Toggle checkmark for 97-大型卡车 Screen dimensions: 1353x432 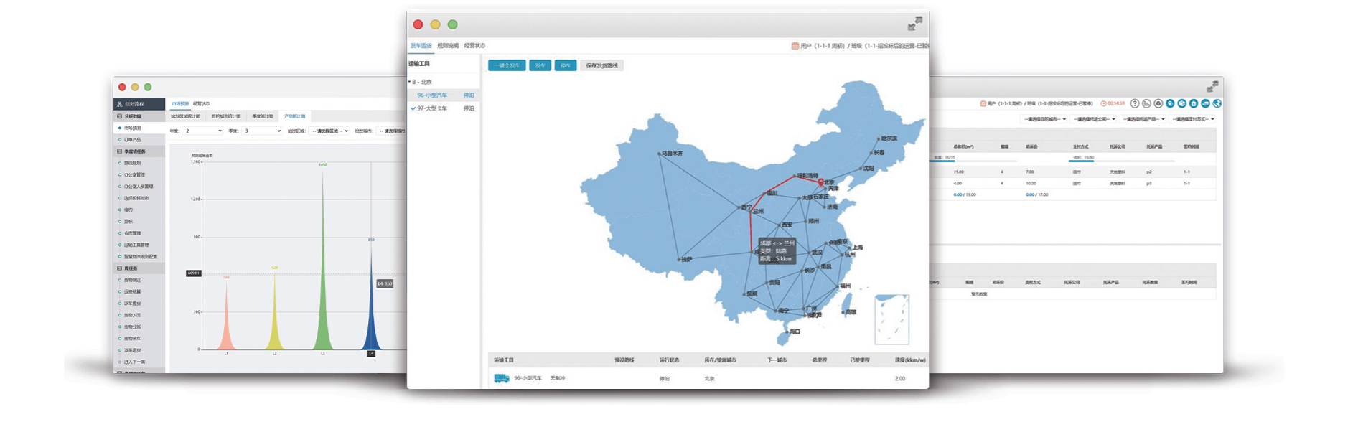point(413,108)
